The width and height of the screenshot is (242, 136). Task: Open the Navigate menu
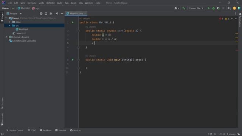(32, 3)
